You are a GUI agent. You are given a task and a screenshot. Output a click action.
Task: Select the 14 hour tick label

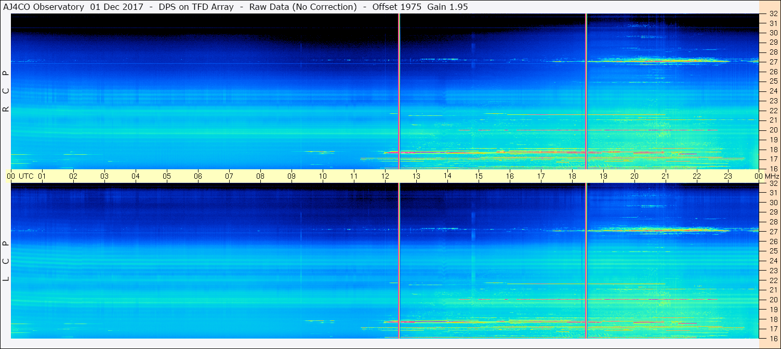(447, 176)
